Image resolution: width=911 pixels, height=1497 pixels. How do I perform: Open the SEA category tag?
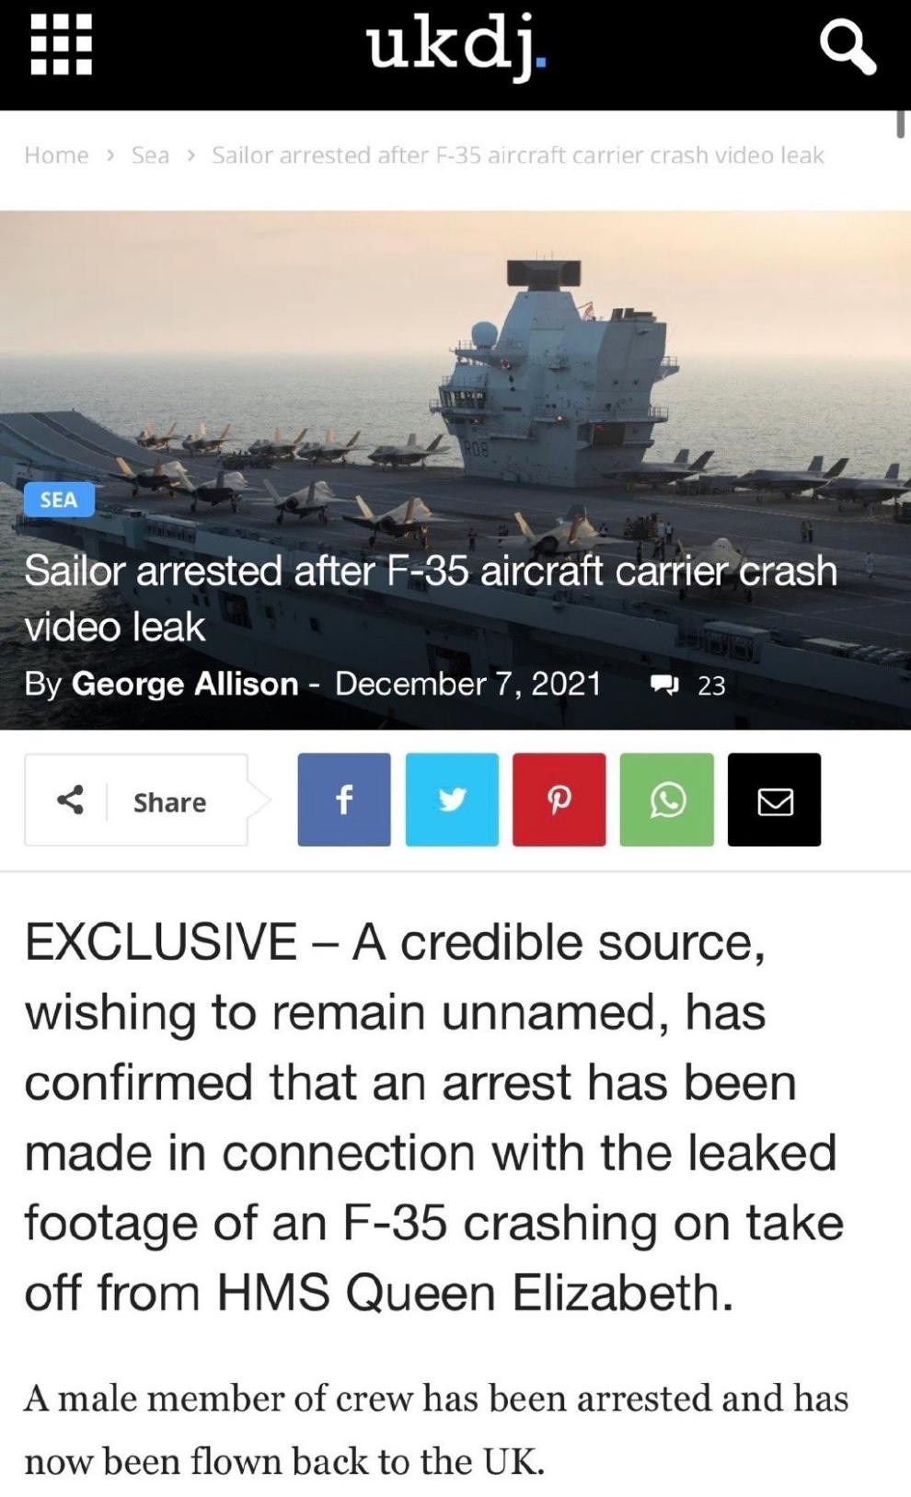pyautogui.click(x=59, y=500)
